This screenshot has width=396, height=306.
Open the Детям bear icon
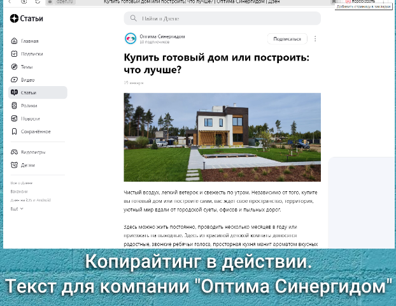point(14,165)
